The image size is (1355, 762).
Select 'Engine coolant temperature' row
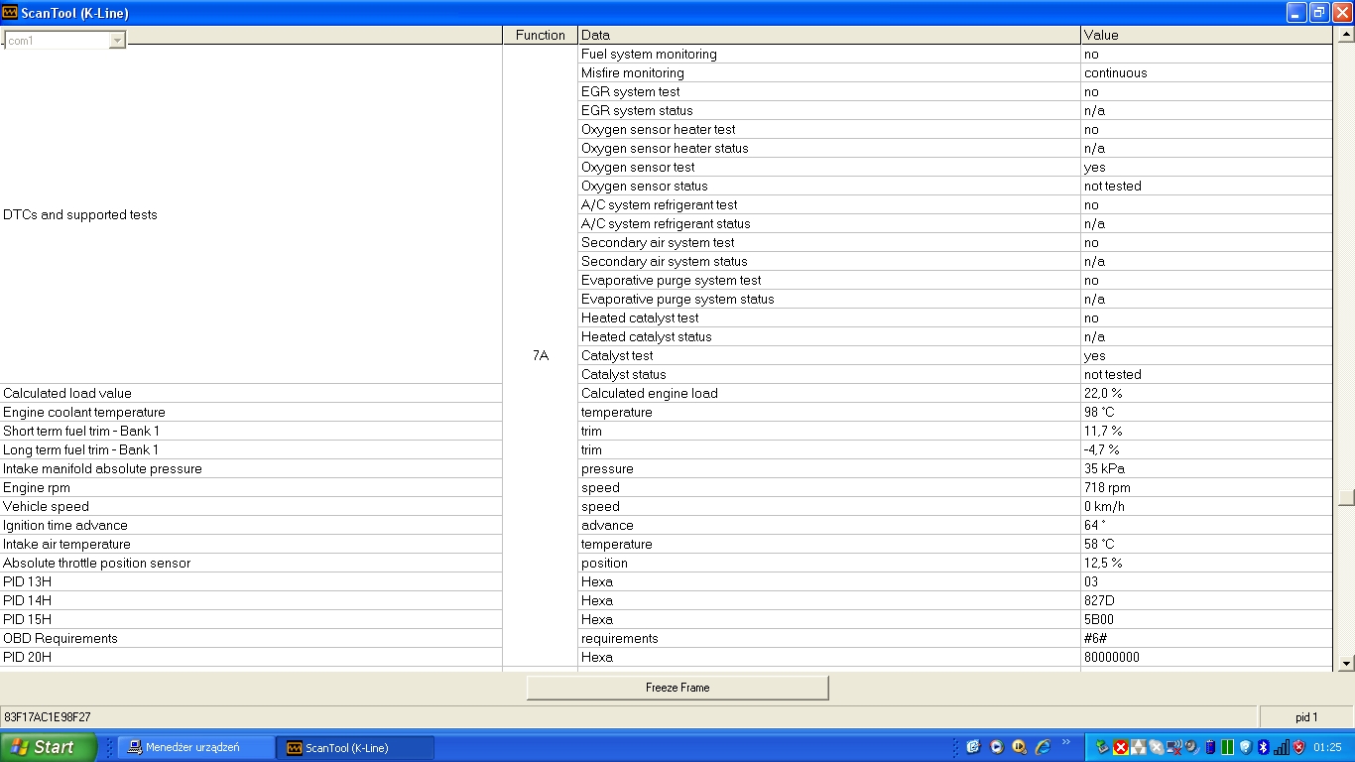[x=251, y=412]
